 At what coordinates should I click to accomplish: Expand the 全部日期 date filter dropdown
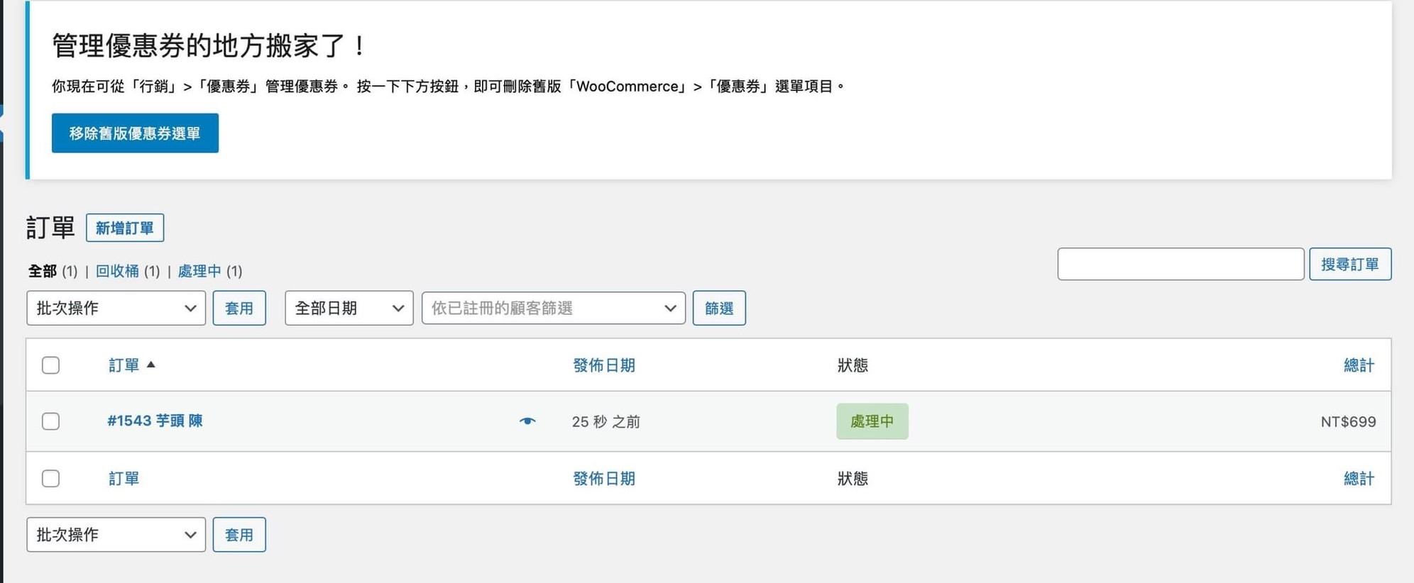349,308
